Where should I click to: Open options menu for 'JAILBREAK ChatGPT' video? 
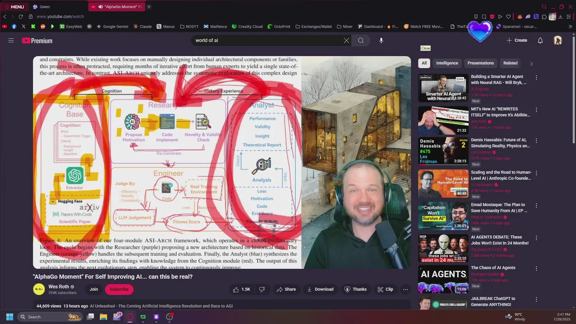[x=536, y=299]
